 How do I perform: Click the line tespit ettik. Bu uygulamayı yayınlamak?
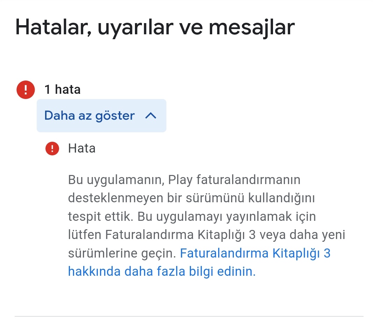pos(192,217)
